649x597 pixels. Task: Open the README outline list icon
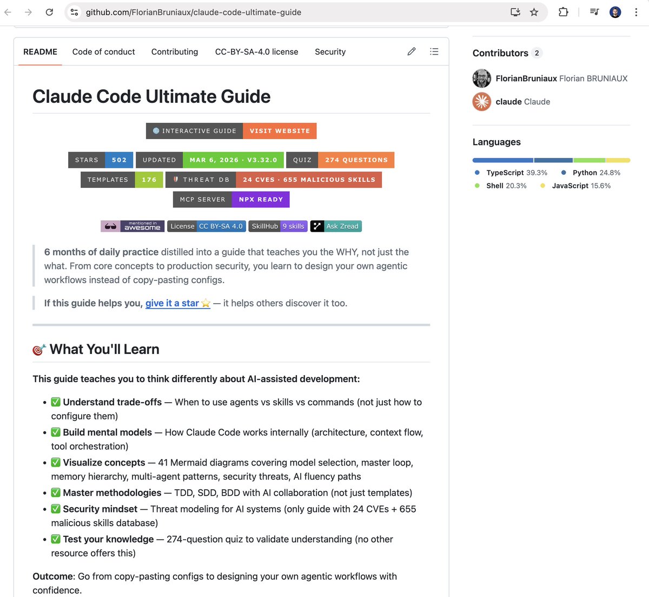coord(434,51)
